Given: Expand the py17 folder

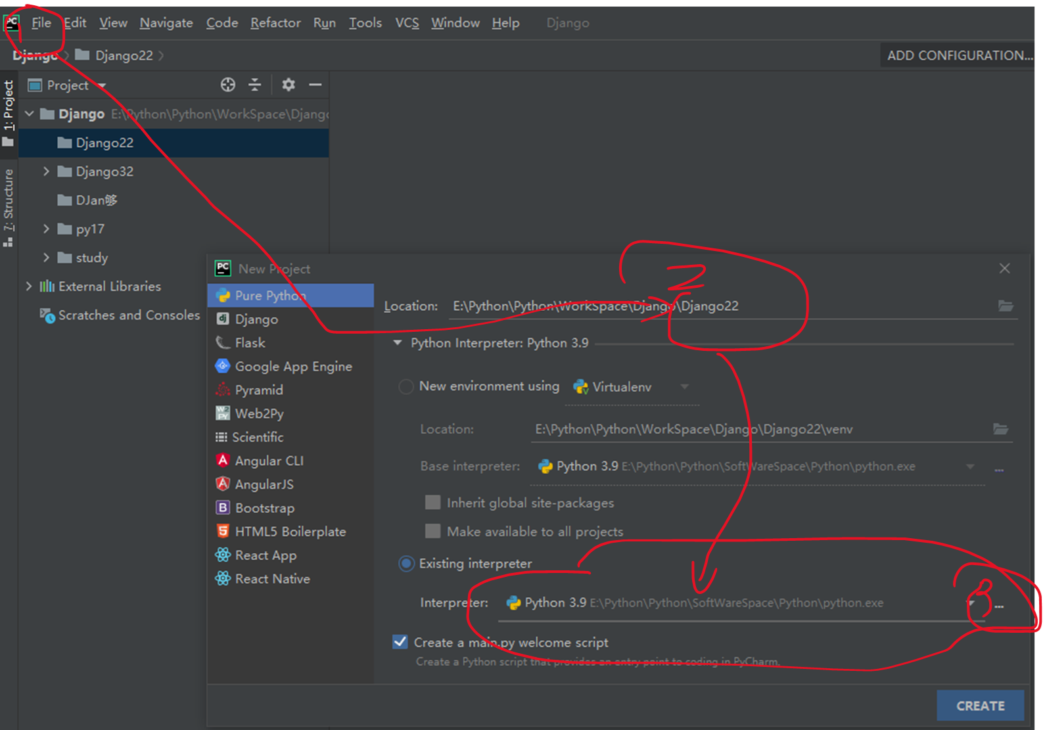Looking at the screenshot, I should pyautogui.click(x=46, y=229).
